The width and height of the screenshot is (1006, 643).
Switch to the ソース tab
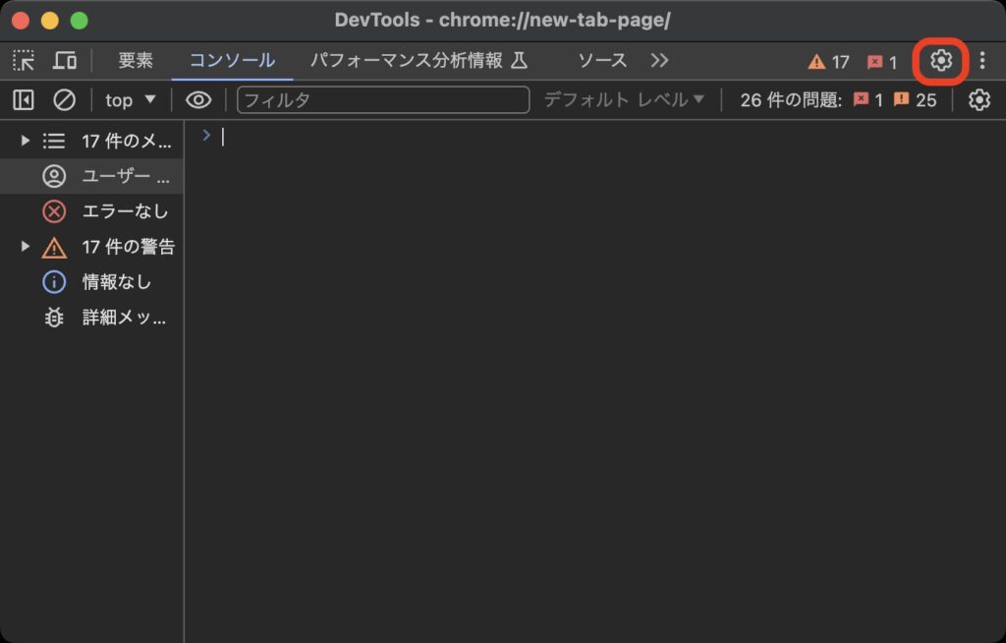(x=601, y=61)
